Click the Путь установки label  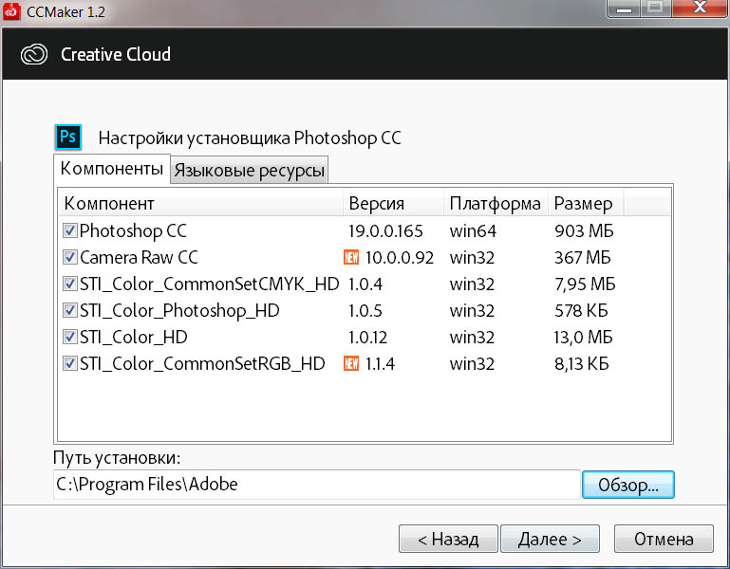click(117, 458)
